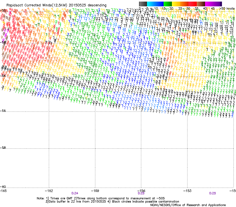Choose the magenta 40-45 knots legend swatch
Image resolution: width=236 pixels, height=207 pixels.
coord(209,4)
